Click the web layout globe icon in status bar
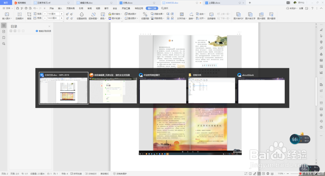The image size is (325, 176). [268, 174]
